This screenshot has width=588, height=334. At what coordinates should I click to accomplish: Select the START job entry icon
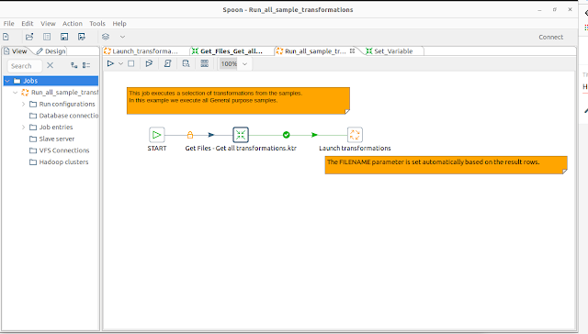point(157,135)
